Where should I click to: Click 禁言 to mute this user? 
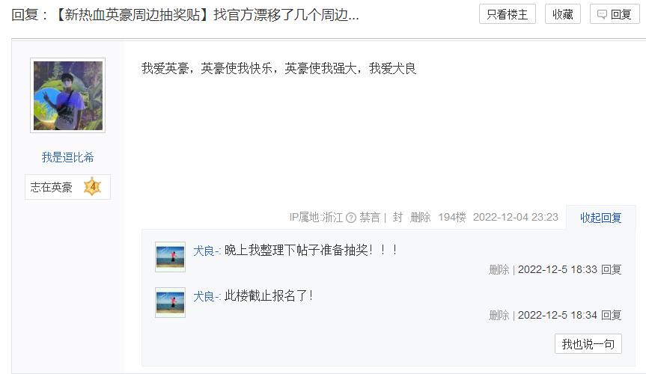(x=370, y=217)
